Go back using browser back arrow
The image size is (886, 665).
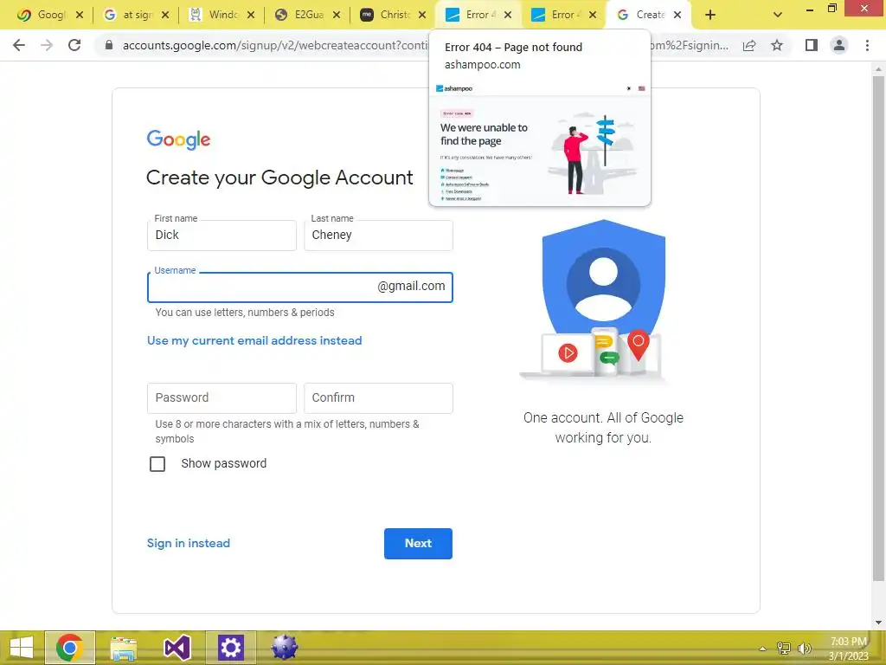point(19,45)
